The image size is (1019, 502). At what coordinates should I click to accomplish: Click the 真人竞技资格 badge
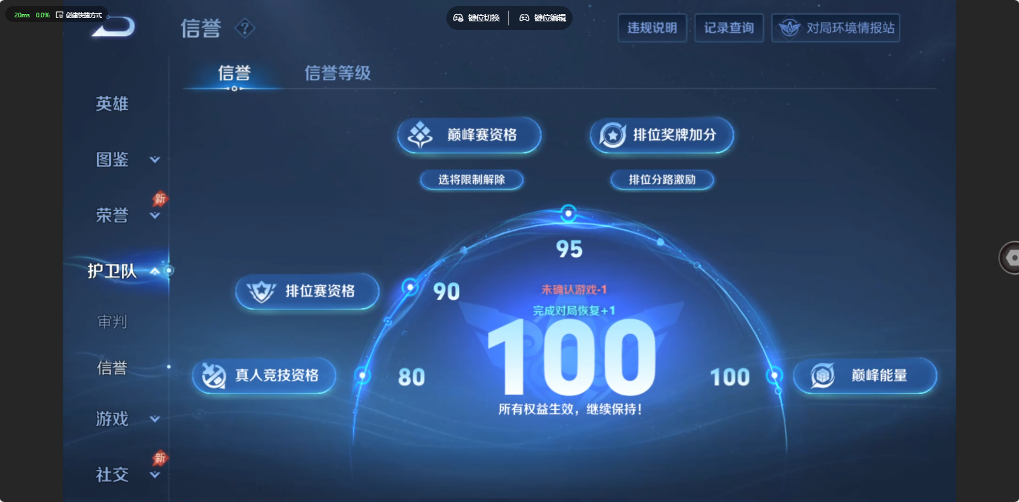[x=264, y=375]
